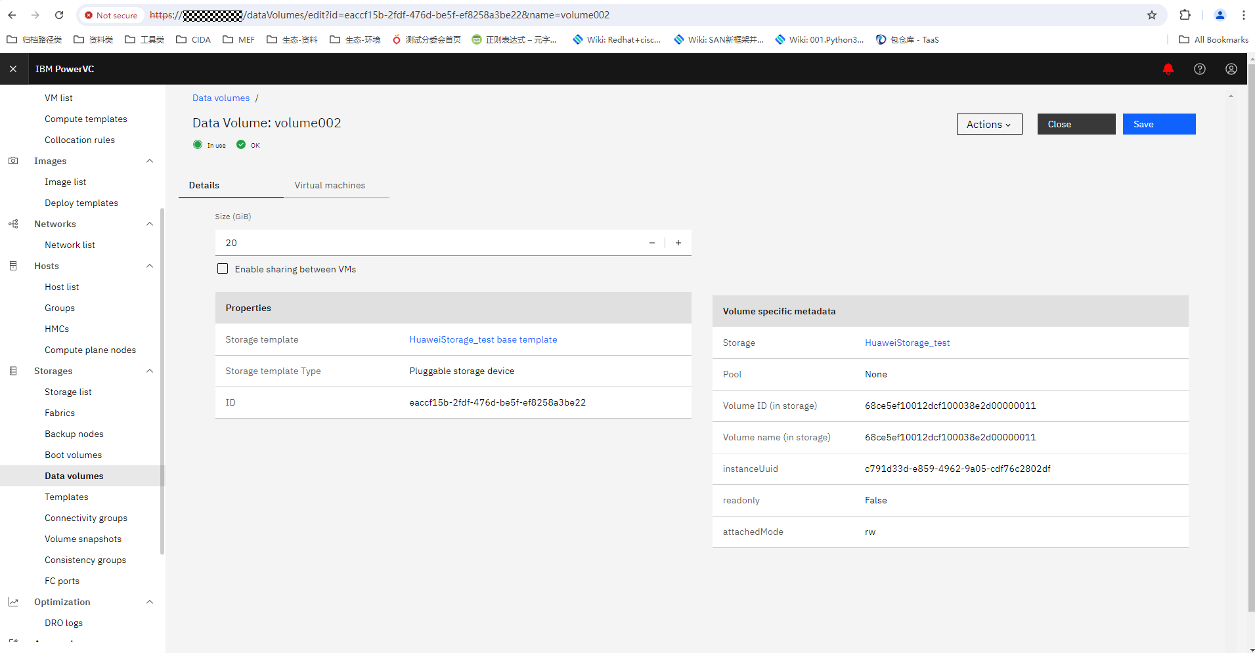
Task: Open Consistency groups in the sidebar
Action: pyautogui.click(x=85, y=560)
